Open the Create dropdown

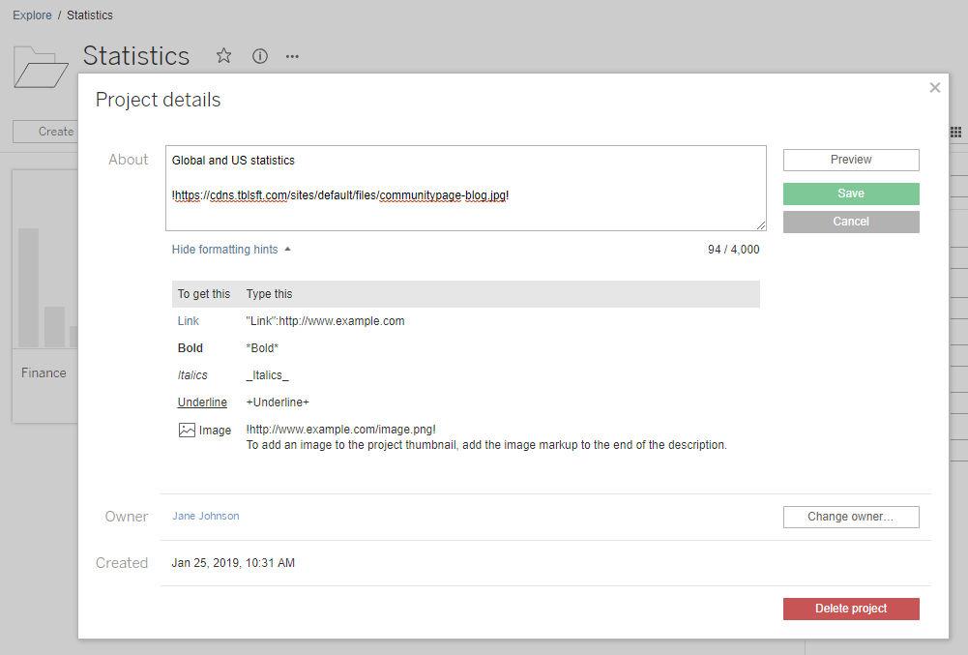click(x=56, y=131)
